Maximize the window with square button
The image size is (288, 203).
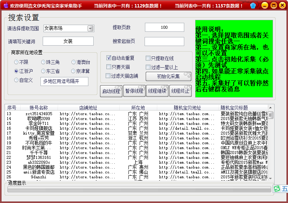[273, 5]
